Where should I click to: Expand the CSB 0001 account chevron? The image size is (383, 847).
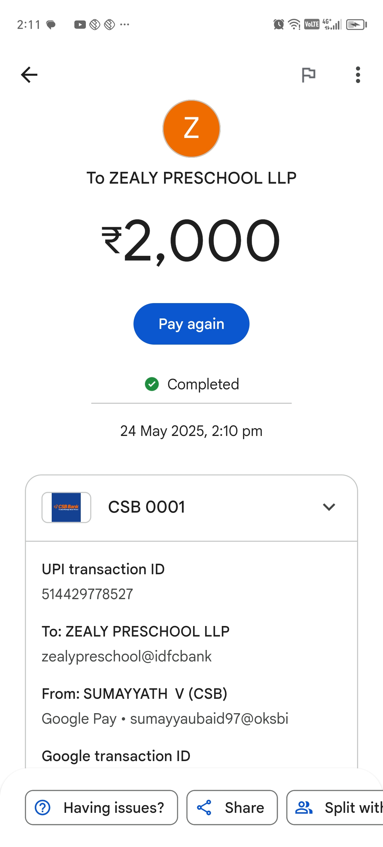coord(329,507)
